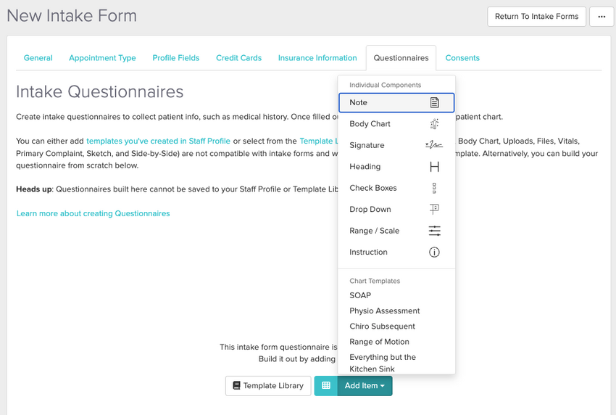Click the Drop Down icon in menu
This screenshot has height=415, width=616.
coord(434,210)
